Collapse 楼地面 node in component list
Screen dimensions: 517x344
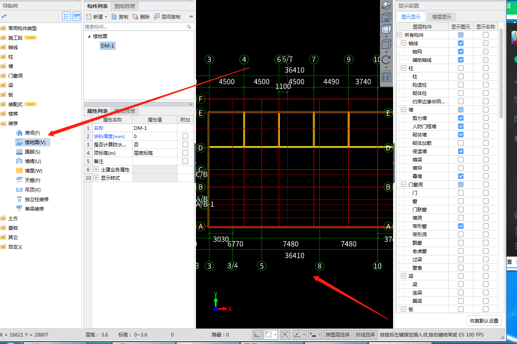[x=89, y=36]
